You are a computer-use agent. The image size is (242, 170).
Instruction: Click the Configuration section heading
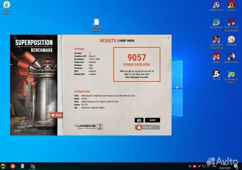tap(82, 91)
